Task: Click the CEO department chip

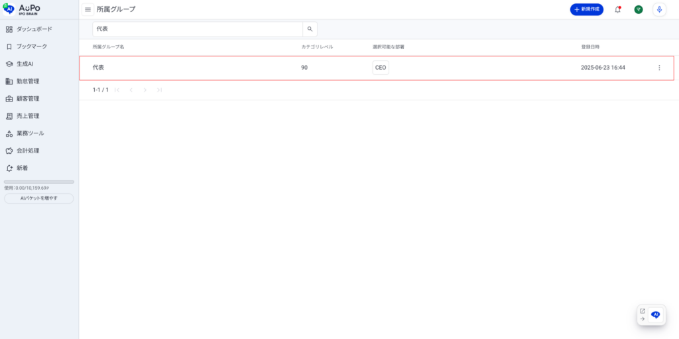Action: coord(381,68)
